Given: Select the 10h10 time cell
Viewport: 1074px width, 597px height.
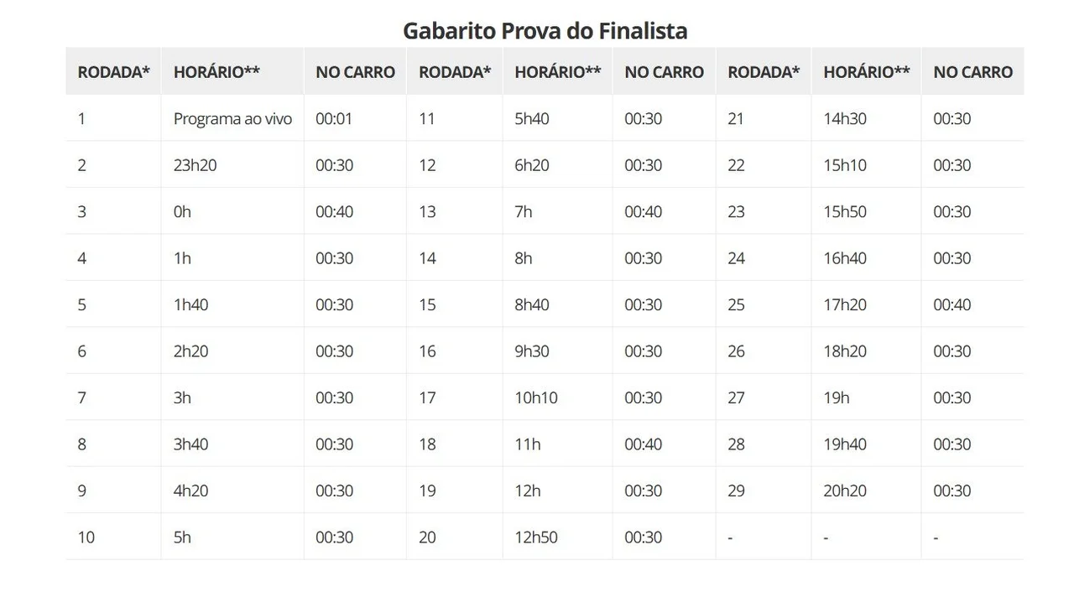Looking at the screenshot, I should coord(536,397).
